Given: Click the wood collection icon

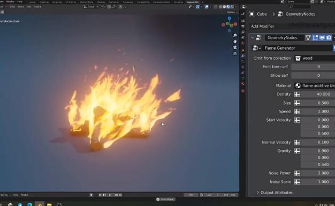Looking at the screenshot, I should point(298,58).
